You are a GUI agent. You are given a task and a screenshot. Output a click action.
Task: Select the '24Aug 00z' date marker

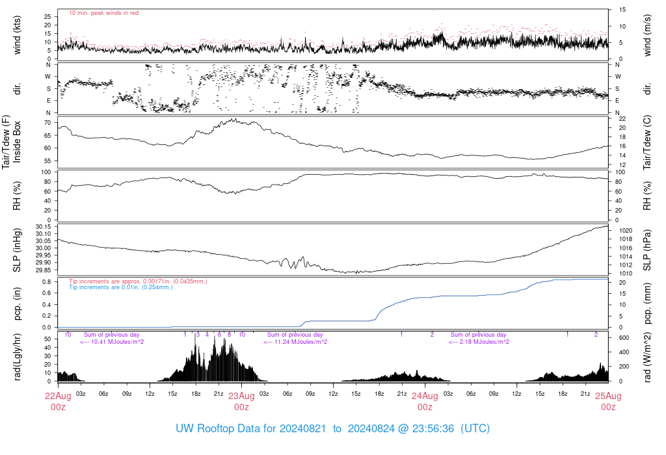click(x=425, y=402)
